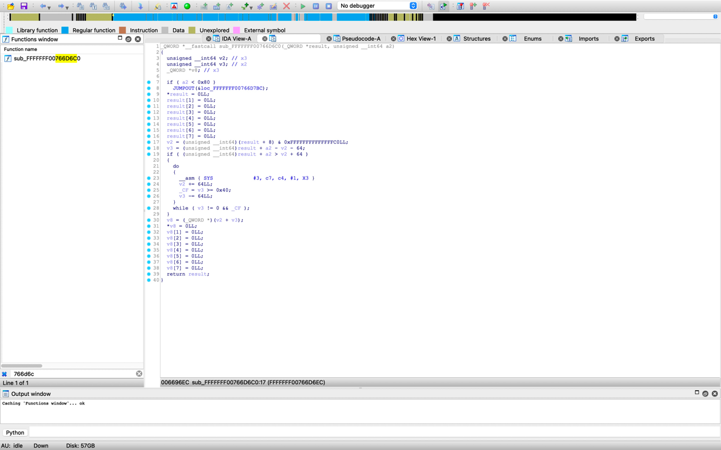Toggle breakpoint dot on line 17
This screenshot has height=450, width=721.
pyautogui.click(x=149, y=142)
